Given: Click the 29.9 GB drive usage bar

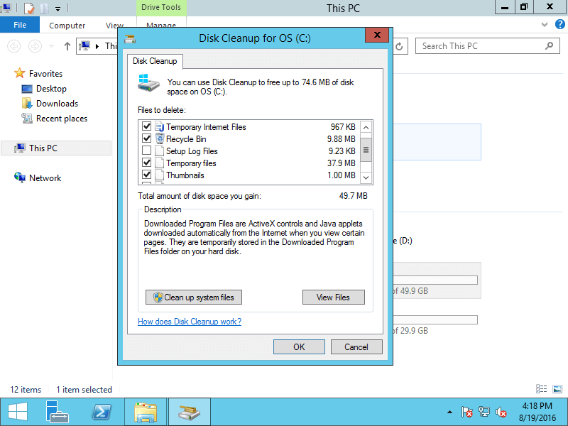Looking at the screenshot, I should 435,320.
